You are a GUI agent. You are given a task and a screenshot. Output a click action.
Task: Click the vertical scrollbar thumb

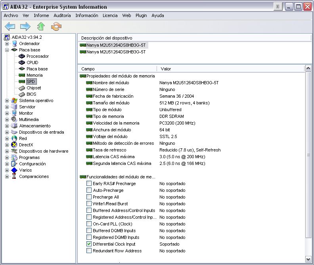click(308, 155)
